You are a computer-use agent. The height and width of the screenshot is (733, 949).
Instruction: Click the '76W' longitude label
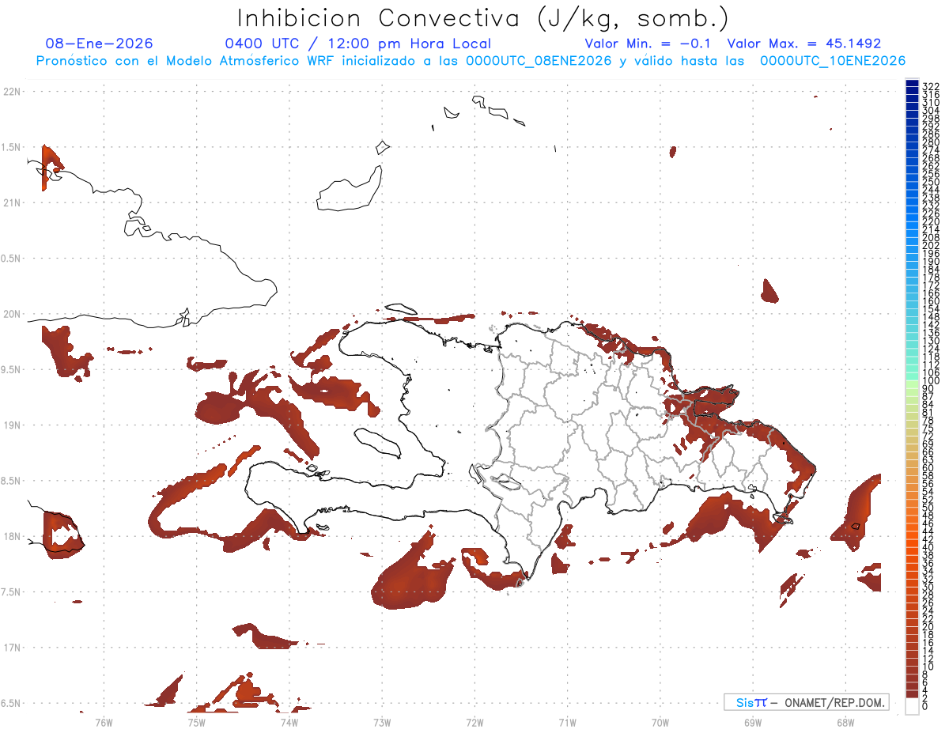[x=104, y=721]
